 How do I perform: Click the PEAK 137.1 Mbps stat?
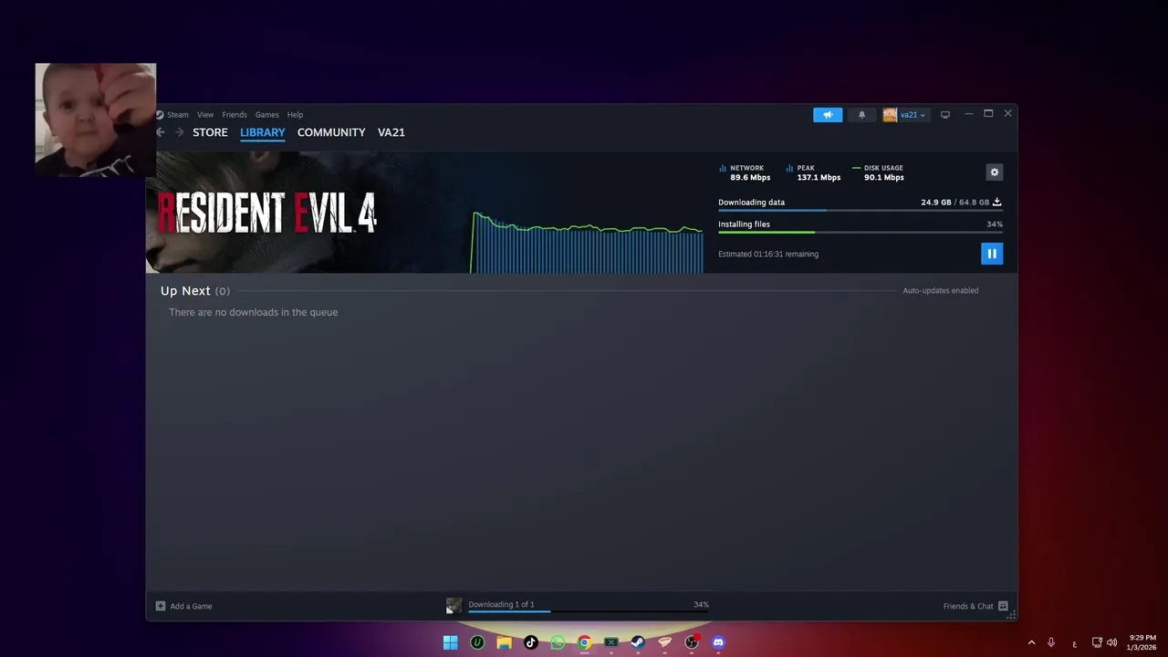coord(813,172)
